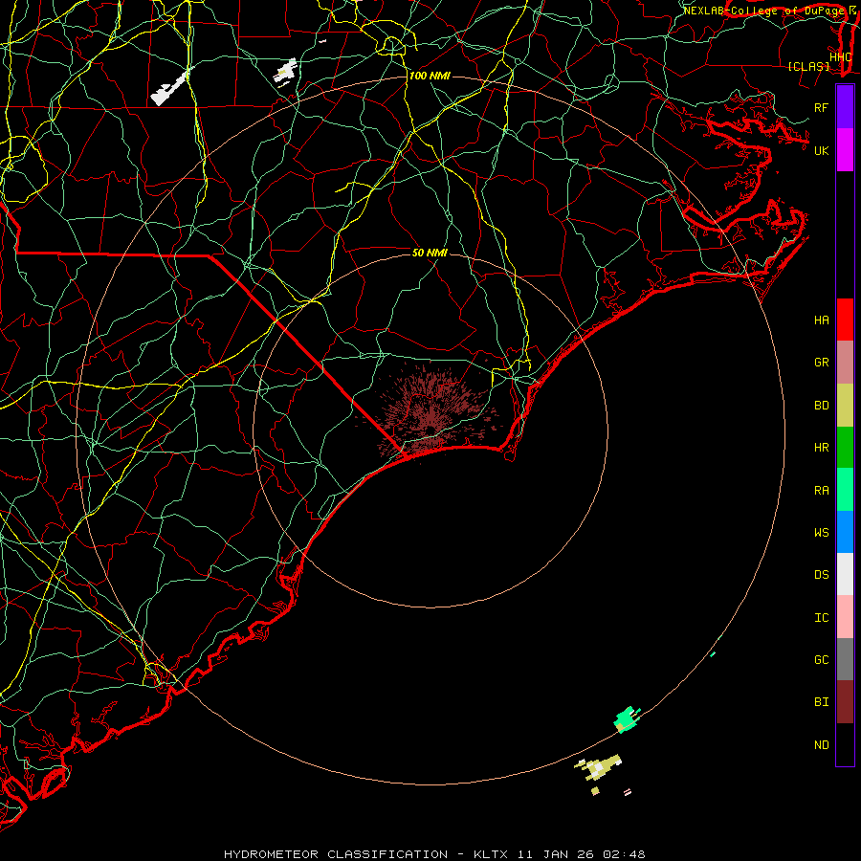The image size is (861, 861).
Task: Click the WS blue legend swatch
Action: (845, 532)
